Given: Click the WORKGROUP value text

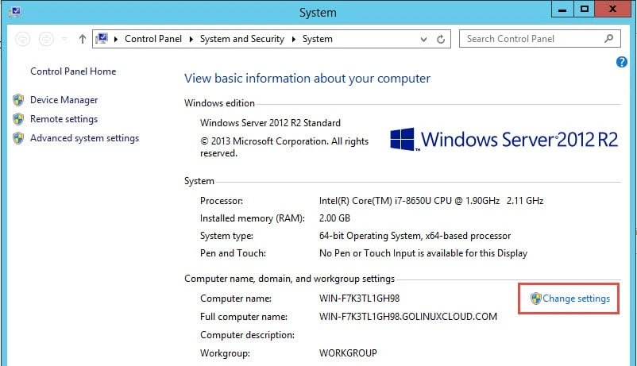Looking at the screenshot, I should tap(348, 353).
